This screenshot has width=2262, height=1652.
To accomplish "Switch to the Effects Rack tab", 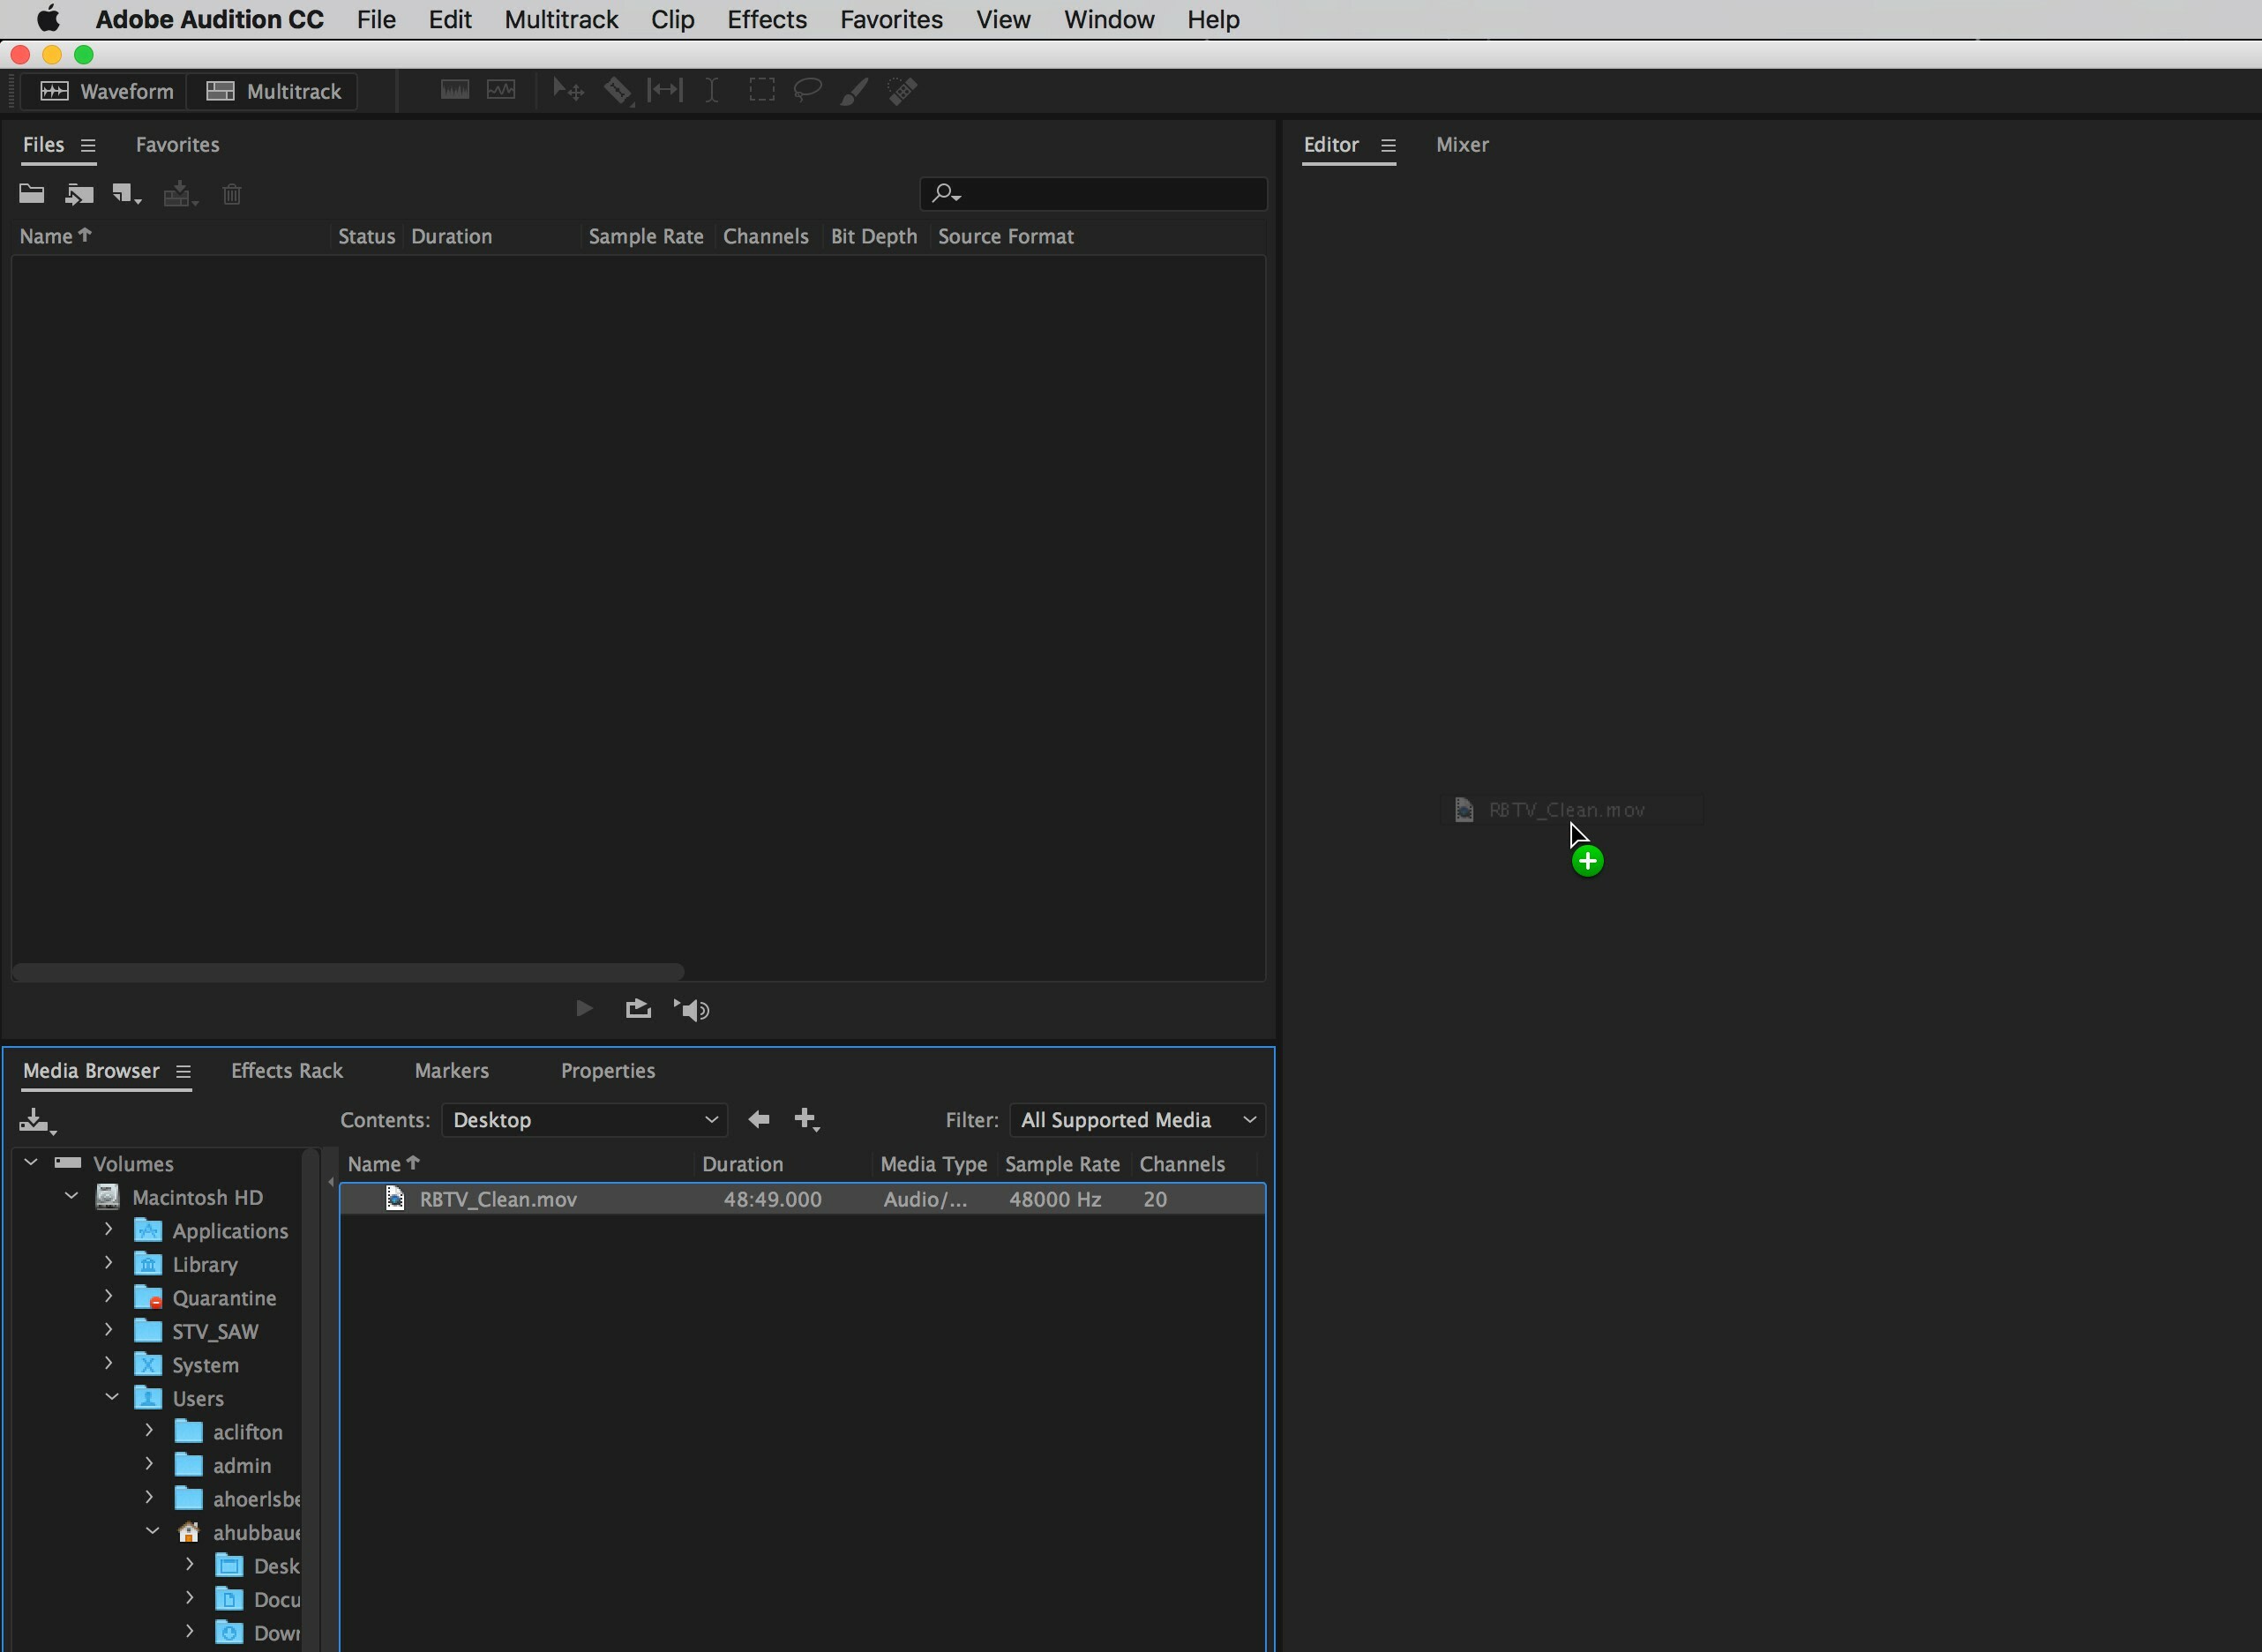I will click(287, 1071).
